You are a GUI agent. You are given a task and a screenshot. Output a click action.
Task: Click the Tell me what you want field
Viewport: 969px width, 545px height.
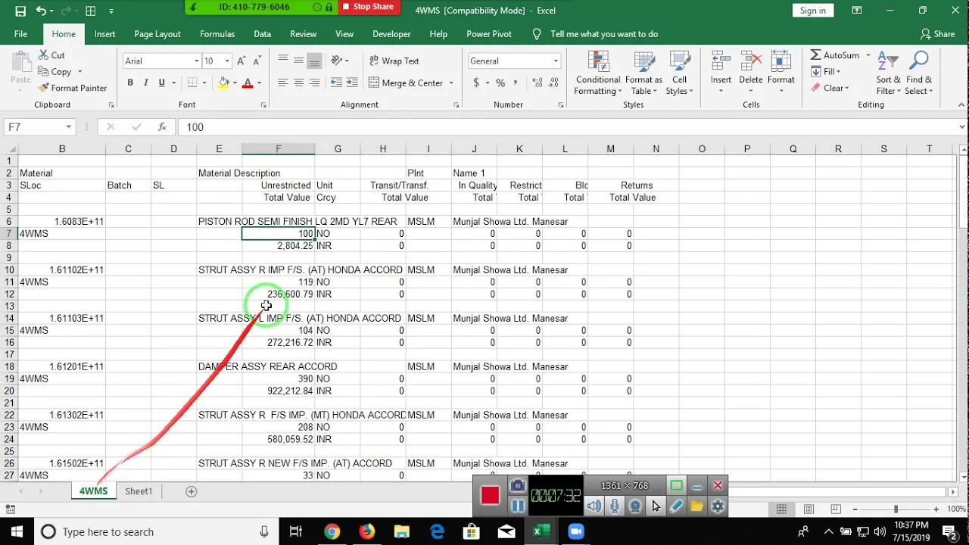click(604, 34)
